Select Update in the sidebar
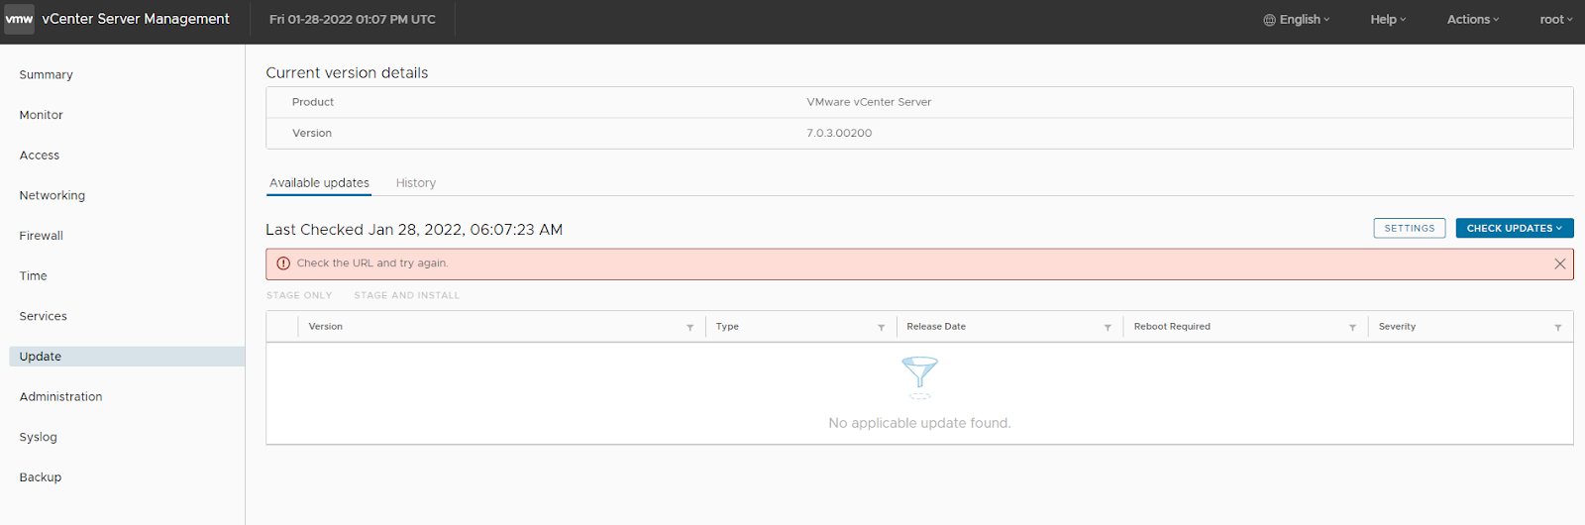 tap(127, 357)
